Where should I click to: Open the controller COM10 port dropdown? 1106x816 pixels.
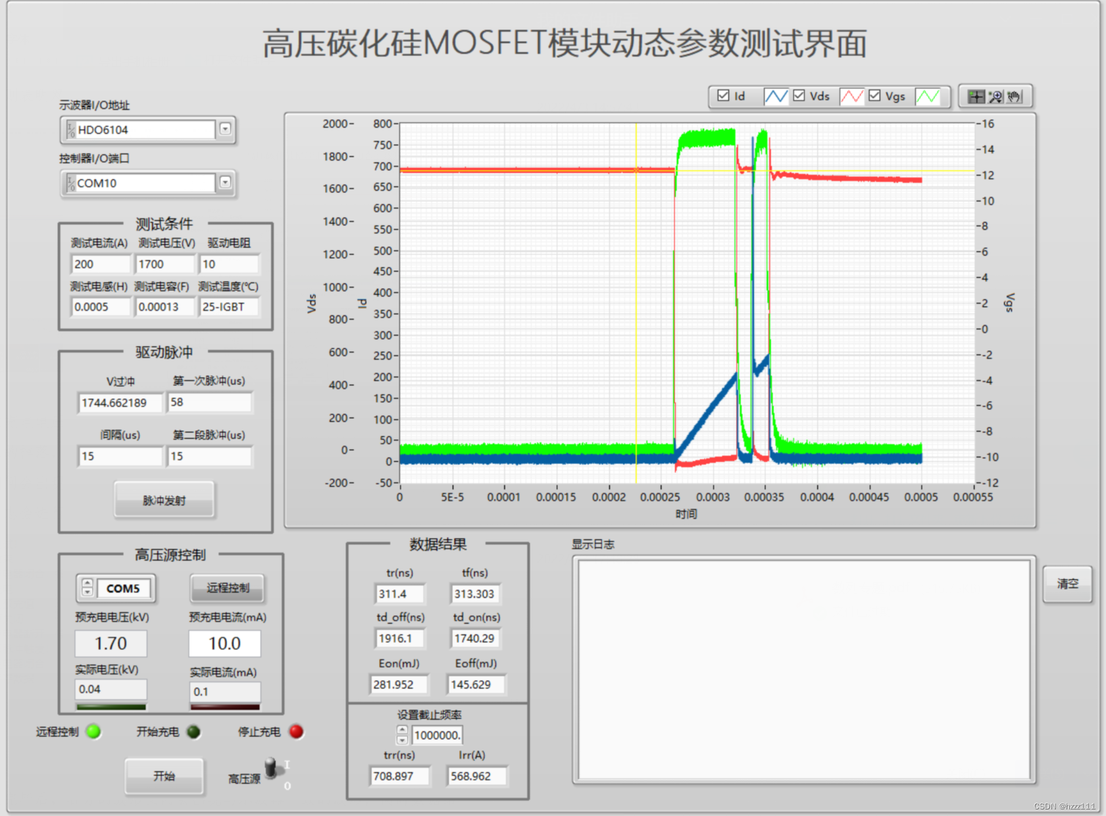click(225, 182)
